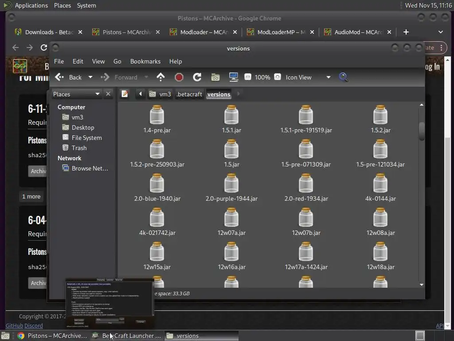Click the .betacraft path button
The image size is (454, 341).
tap(189, 94)
